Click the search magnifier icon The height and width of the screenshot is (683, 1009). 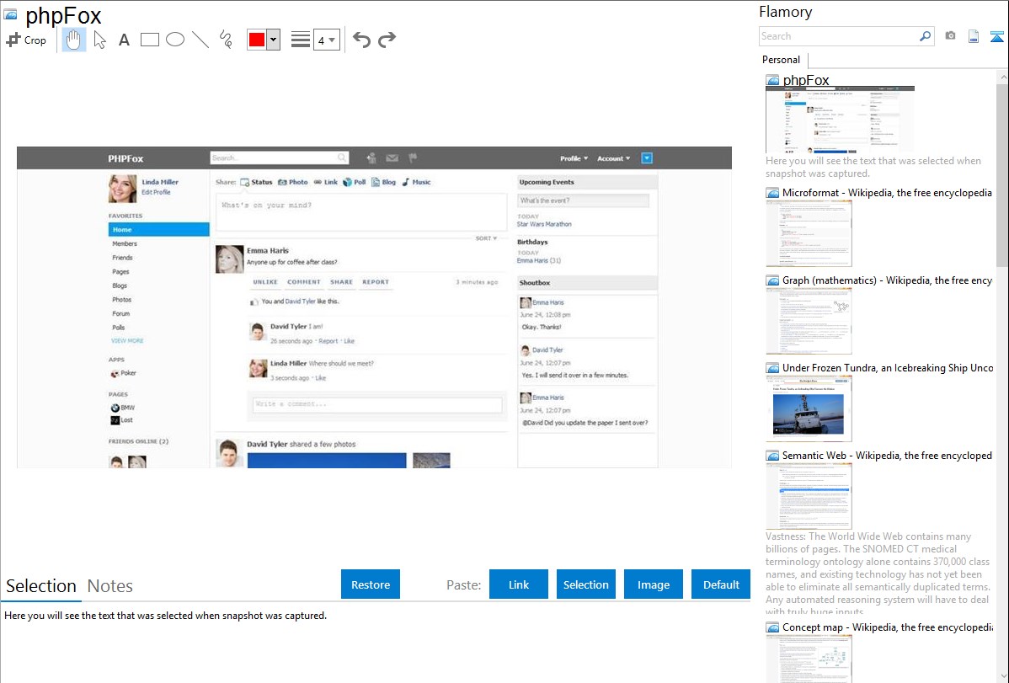[x=926, y=36]
